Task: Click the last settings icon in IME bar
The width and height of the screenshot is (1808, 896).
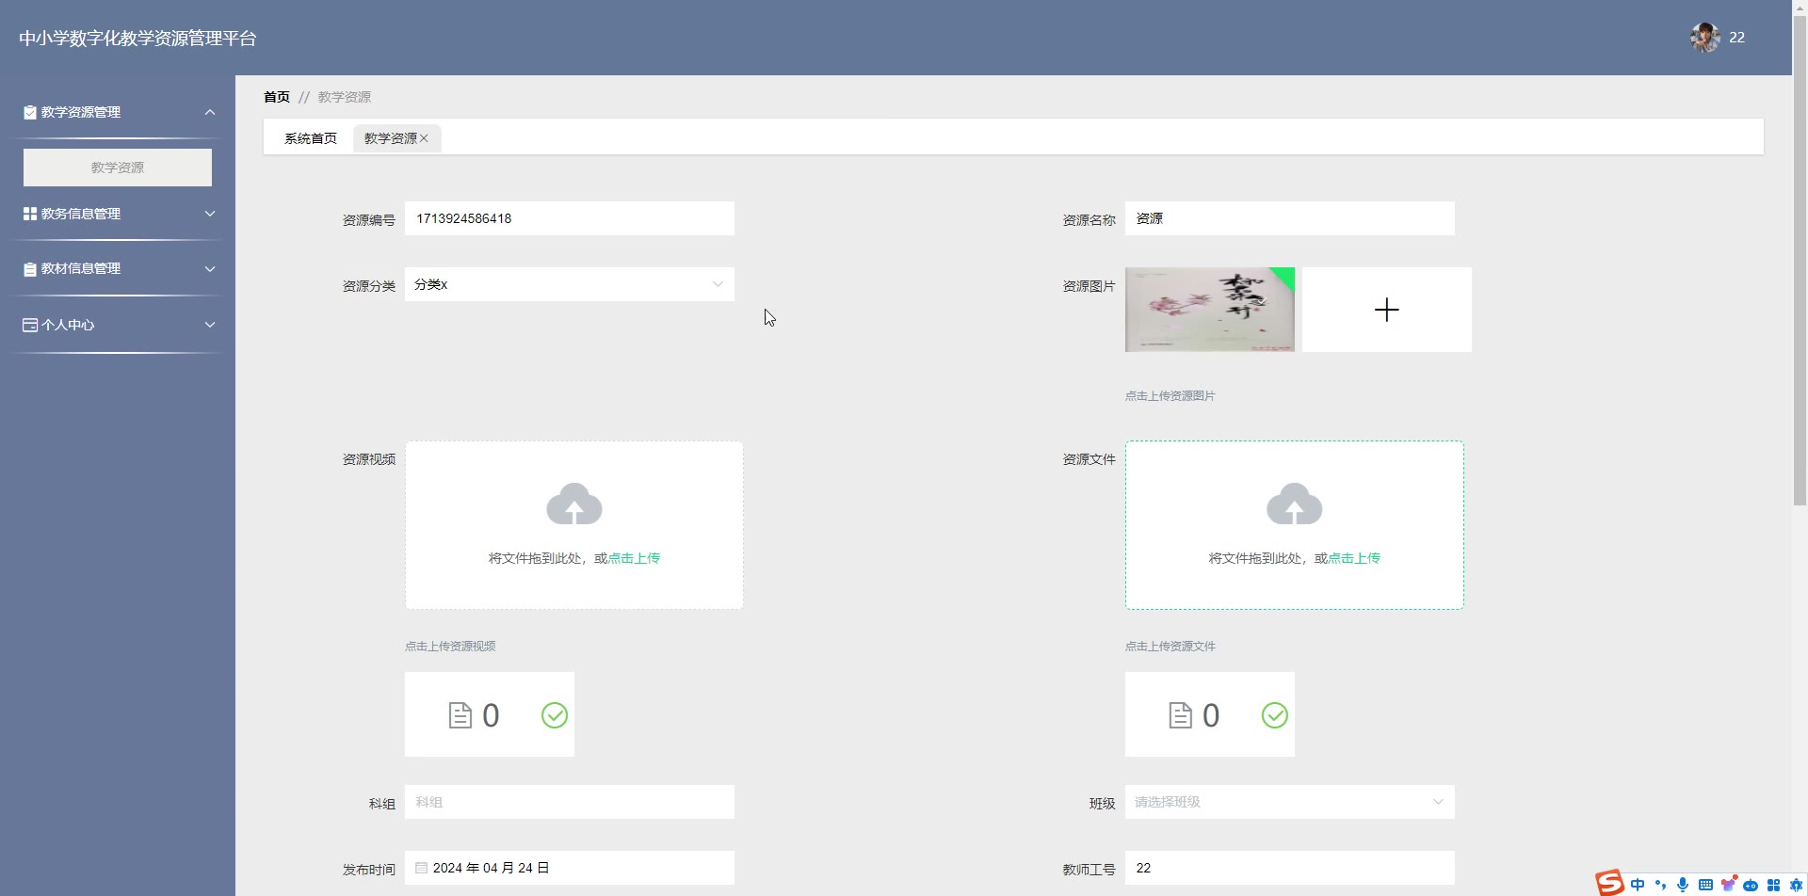Action: (1795, 885)
